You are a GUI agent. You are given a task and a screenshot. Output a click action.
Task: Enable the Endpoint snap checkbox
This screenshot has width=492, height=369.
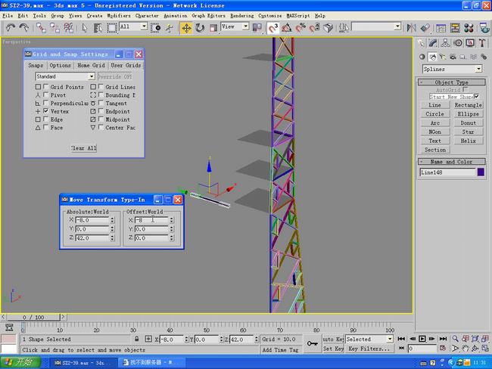(x=101, y=111)
